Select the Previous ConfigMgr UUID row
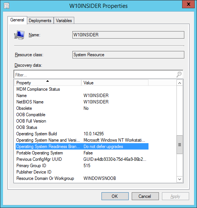 [82, 159]
